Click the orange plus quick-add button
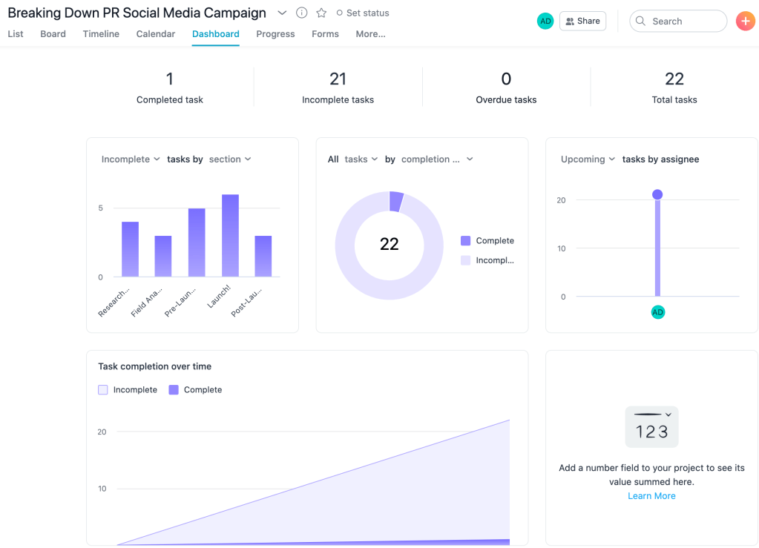Viewport: 759px width, 548px height. coord(745,21)
